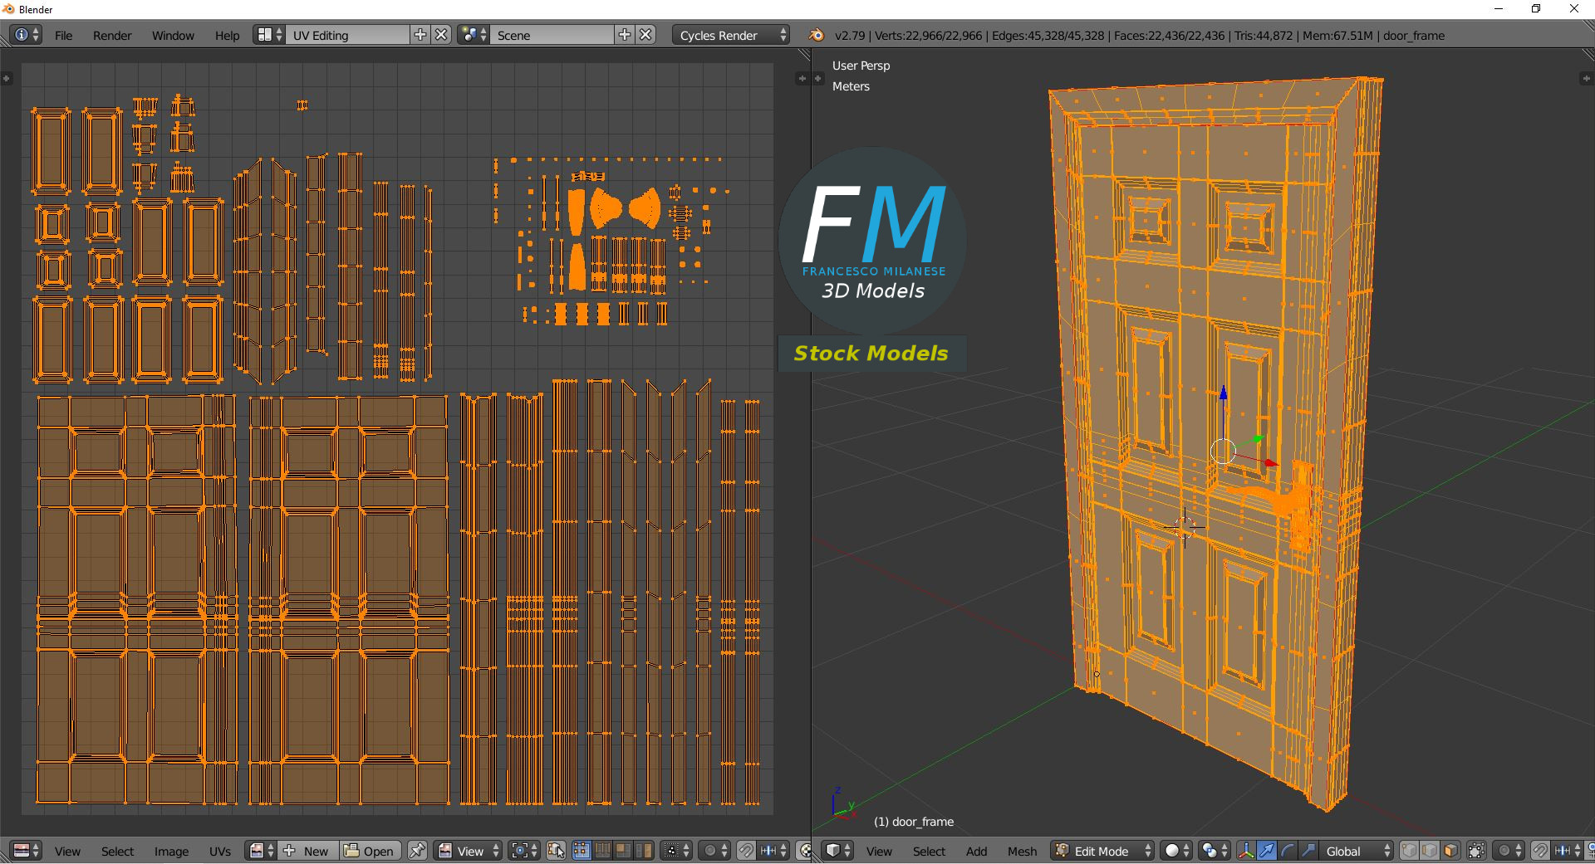Open the File menu
The height and width of the screenshot is (864, 1595).
pyautogui.click(x=63, y=35)
